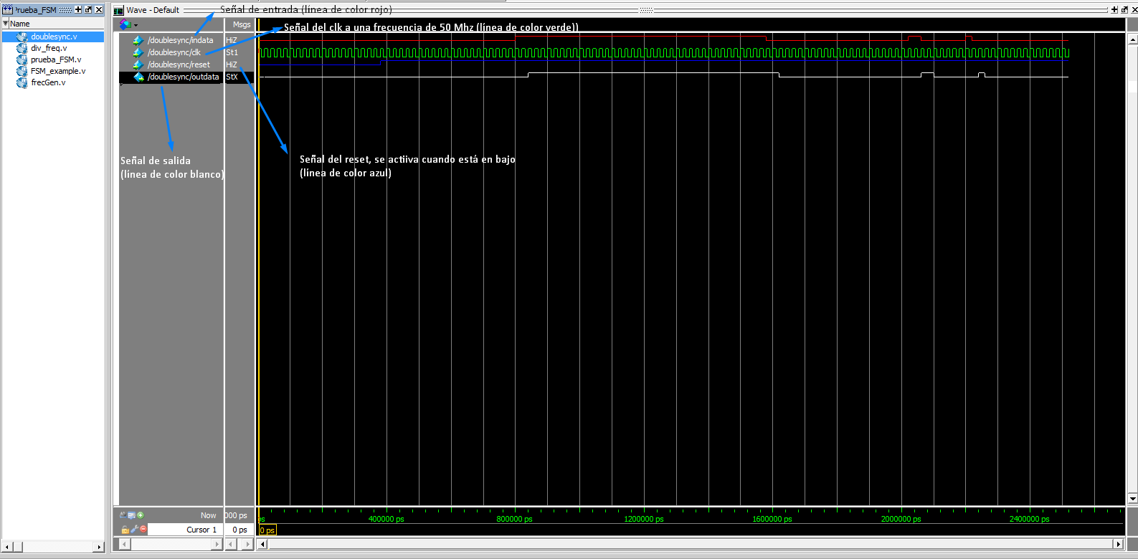
Task: Click the HiZ value of reset
Action: pos(231,64)
